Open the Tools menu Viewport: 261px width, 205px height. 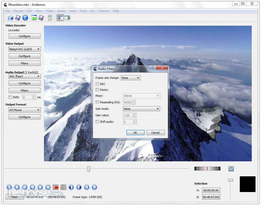click(x=83, y=11)
